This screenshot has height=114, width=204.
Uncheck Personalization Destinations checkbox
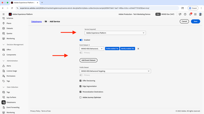click(x=81, y=92)
